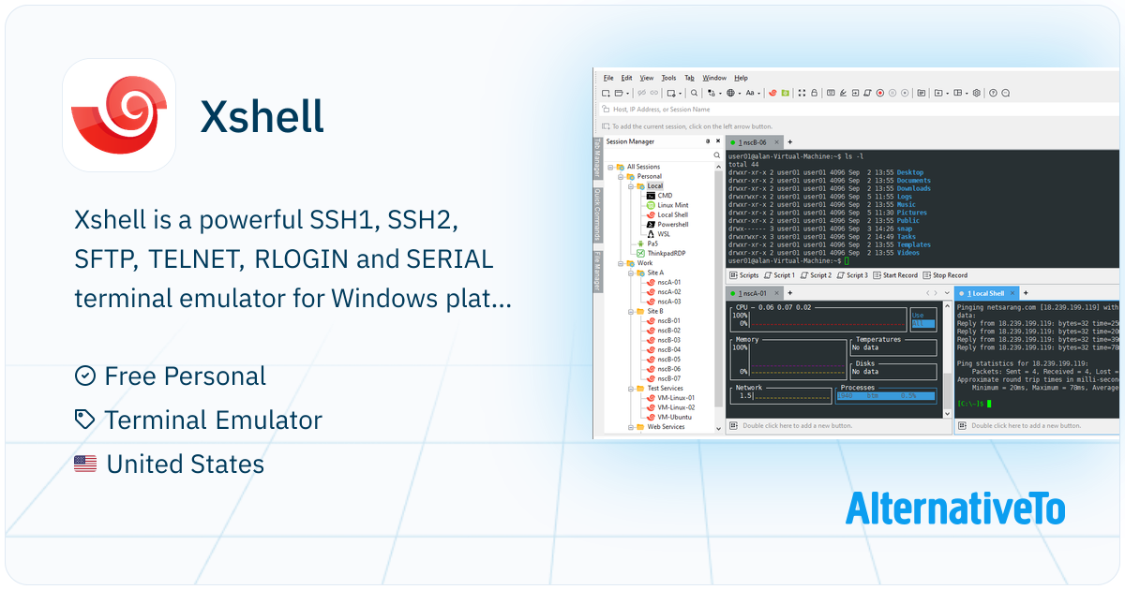This screenshot has height=590, width=1125.
Task: Click the red Xshell logo toolbar icon
Action: [x=772, y=93]
